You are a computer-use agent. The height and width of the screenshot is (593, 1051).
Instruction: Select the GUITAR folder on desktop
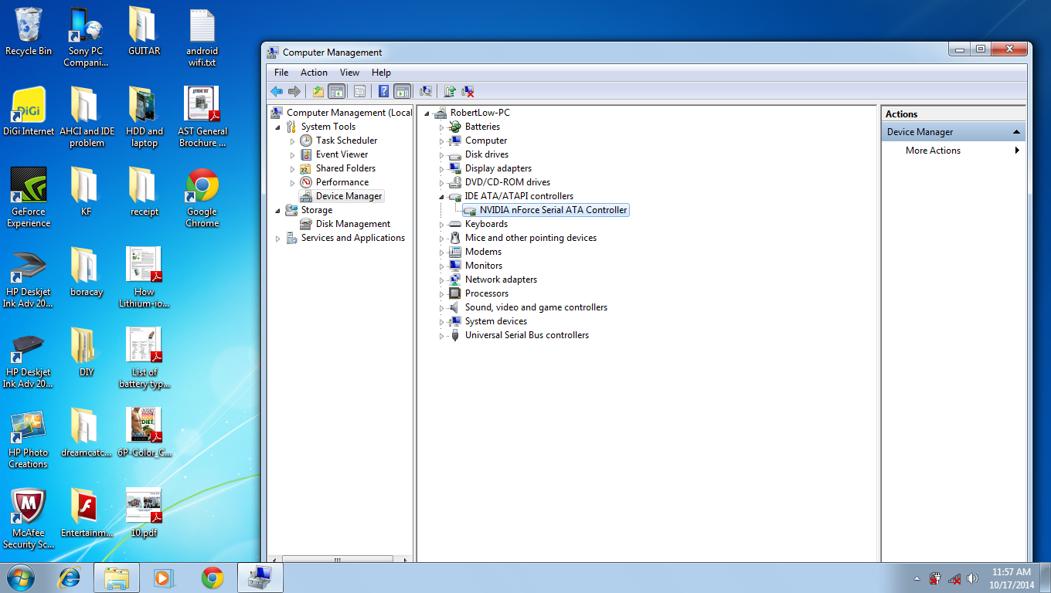click(x=144, y=32)
